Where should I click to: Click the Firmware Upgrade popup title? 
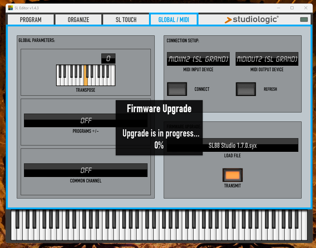[159, 109]
